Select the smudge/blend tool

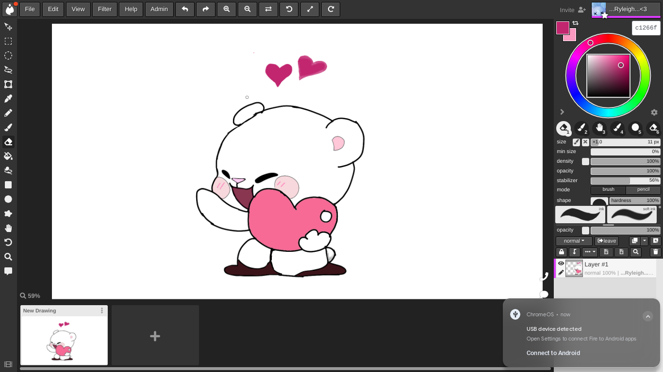point(8,170)
